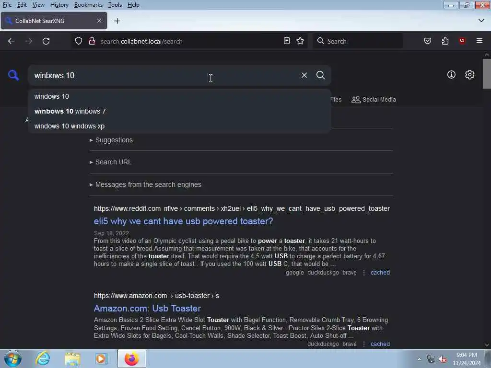Open more options dots on reddit result

click(x=364, y=273)
